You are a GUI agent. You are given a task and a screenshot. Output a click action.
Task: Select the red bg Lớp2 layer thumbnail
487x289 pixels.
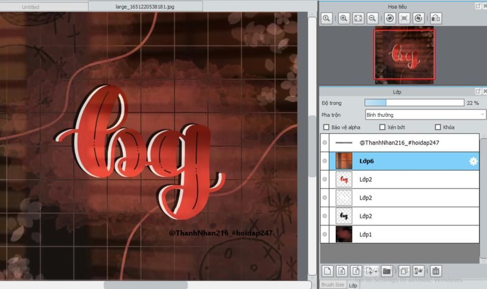pos(344,179)
